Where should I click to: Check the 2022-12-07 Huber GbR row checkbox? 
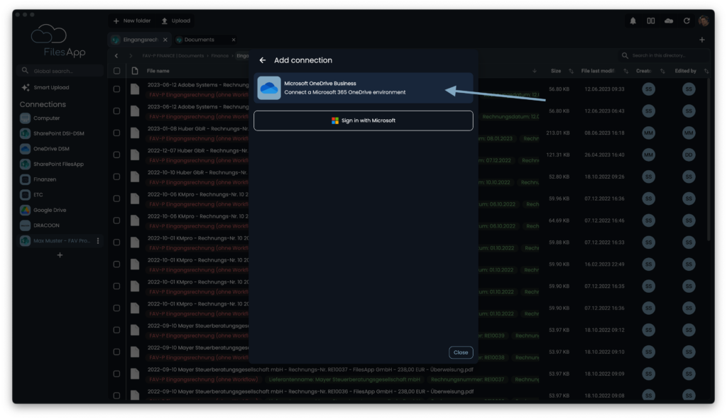pyautogui.click(x=117, y=155)
